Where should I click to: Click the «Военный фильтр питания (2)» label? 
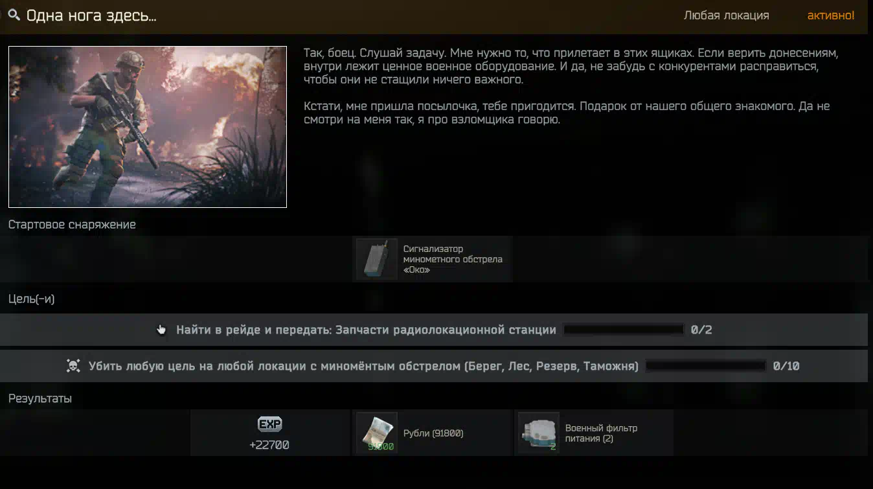(x=601, y=433)
